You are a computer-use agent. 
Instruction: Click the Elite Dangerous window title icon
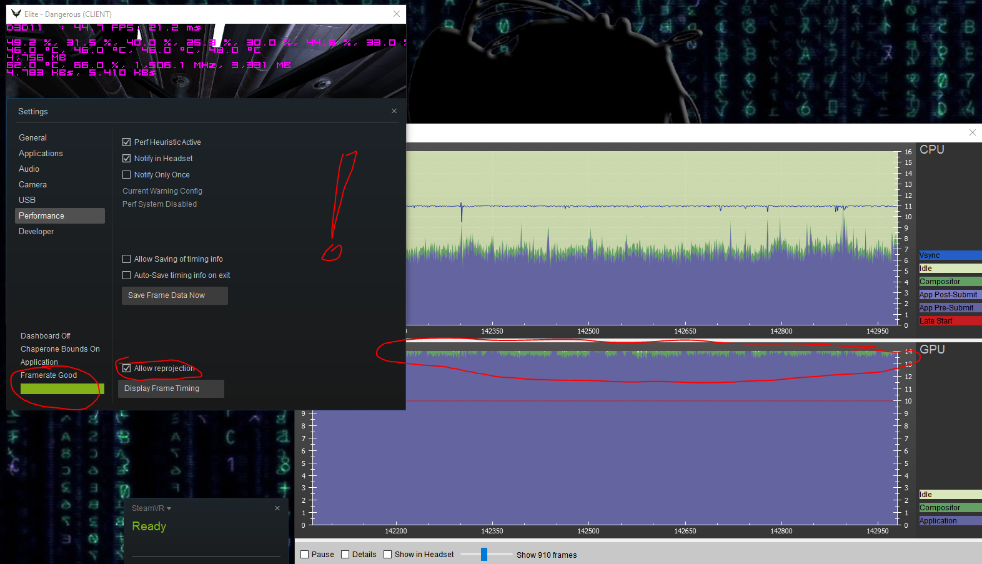16,13
